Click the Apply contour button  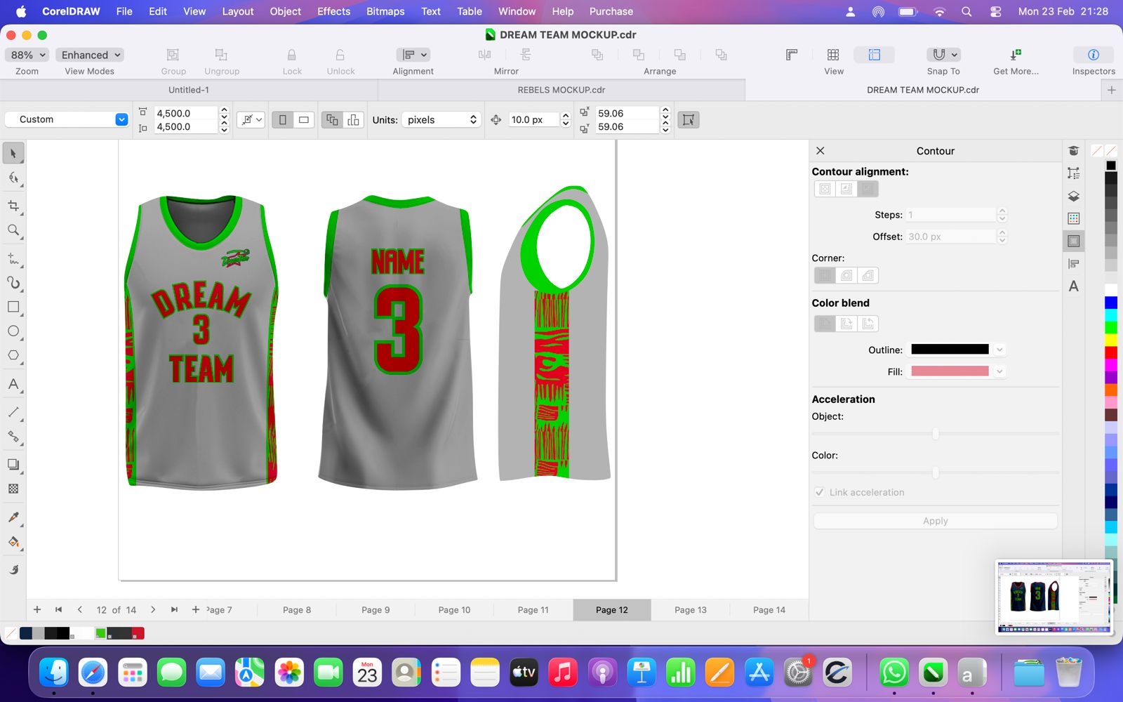pyautogui.click(x=935, y=521)
